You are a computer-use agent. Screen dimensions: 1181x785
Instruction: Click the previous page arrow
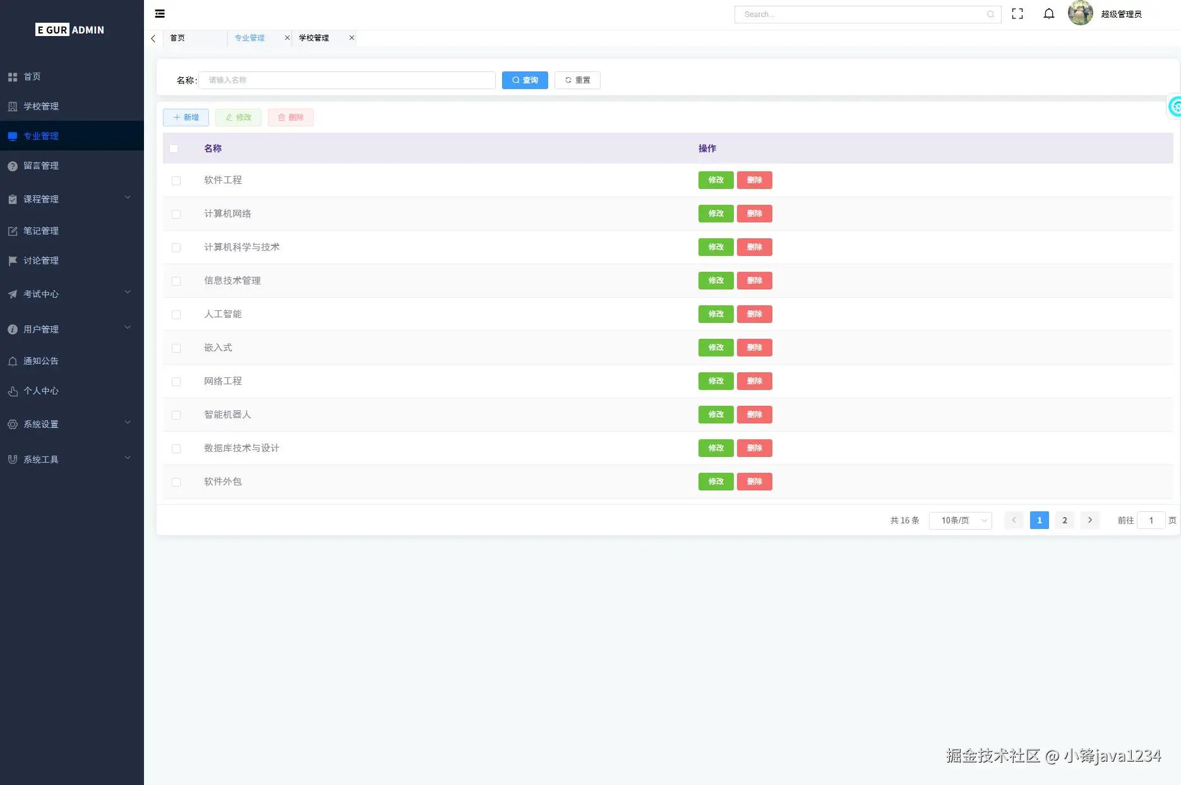pyautogui.click(x=1014, y=520)
